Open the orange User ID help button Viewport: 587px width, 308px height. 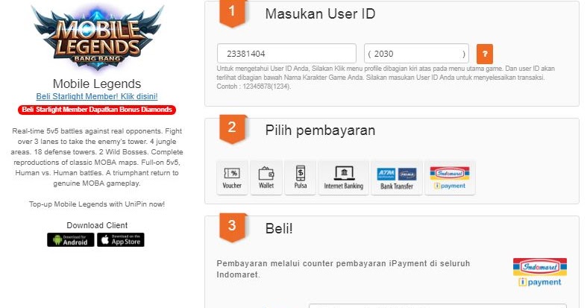point(484,54)
